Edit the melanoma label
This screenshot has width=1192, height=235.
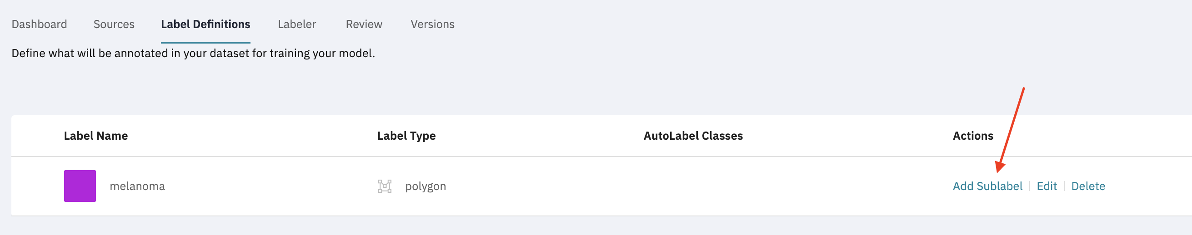tap(1047, 186)
